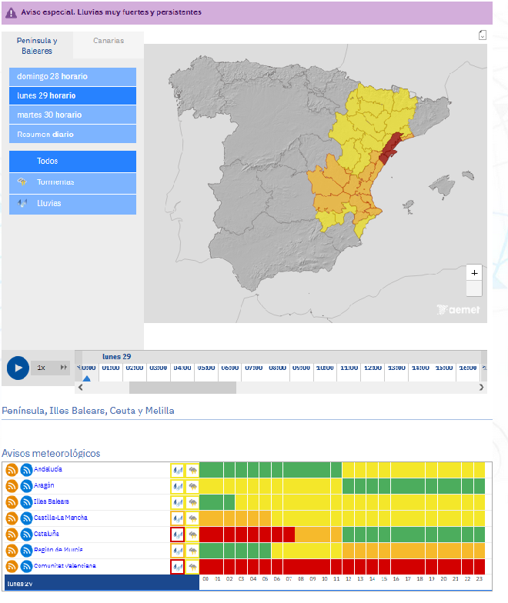Click the 04:00 mark on the timeline
508x603 pixels.
click(182, 368)
